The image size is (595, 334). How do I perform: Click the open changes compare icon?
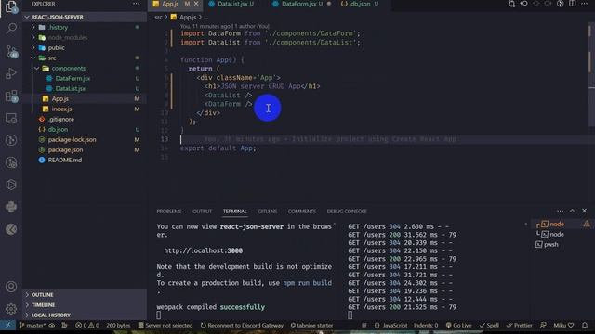[x=511, y=4]
